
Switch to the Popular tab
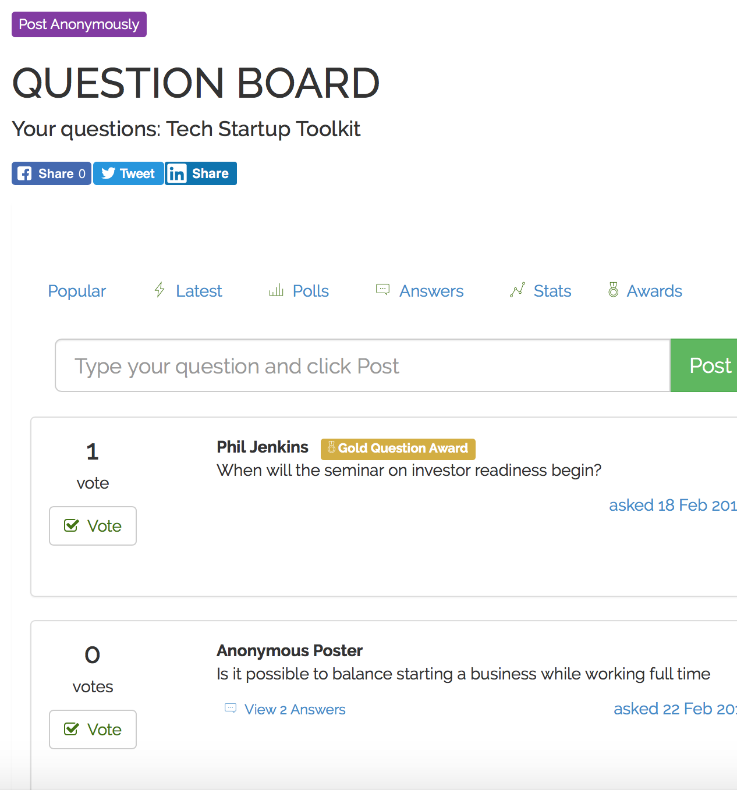pyautogui.click(x=77, y=291)
